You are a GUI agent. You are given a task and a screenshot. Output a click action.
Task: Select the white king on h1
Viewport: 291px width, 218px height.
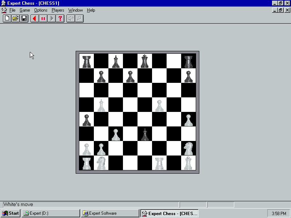tap(188, 163)
